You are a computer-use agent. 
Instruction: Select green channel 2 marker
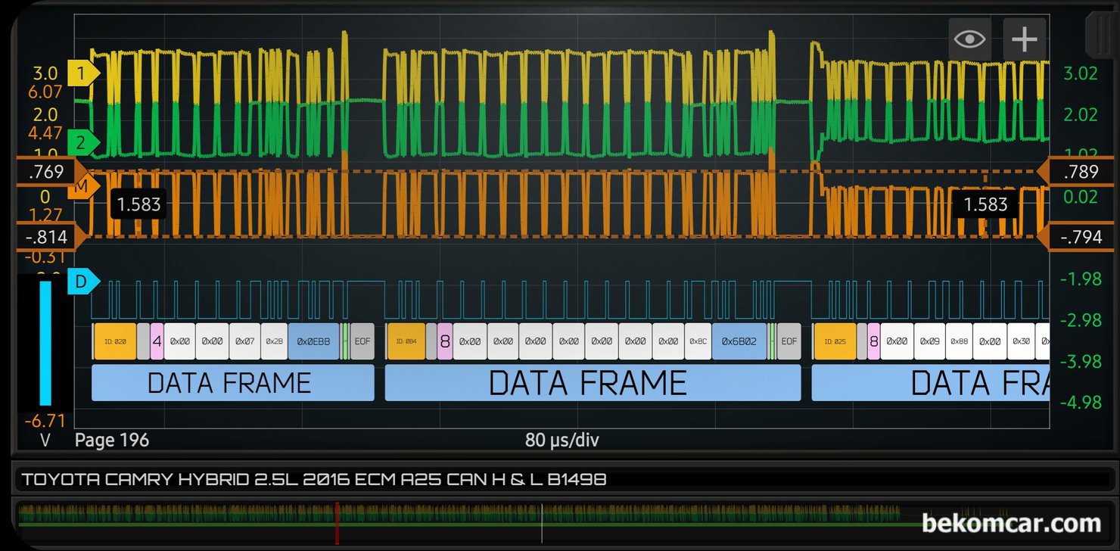(84, 142)
